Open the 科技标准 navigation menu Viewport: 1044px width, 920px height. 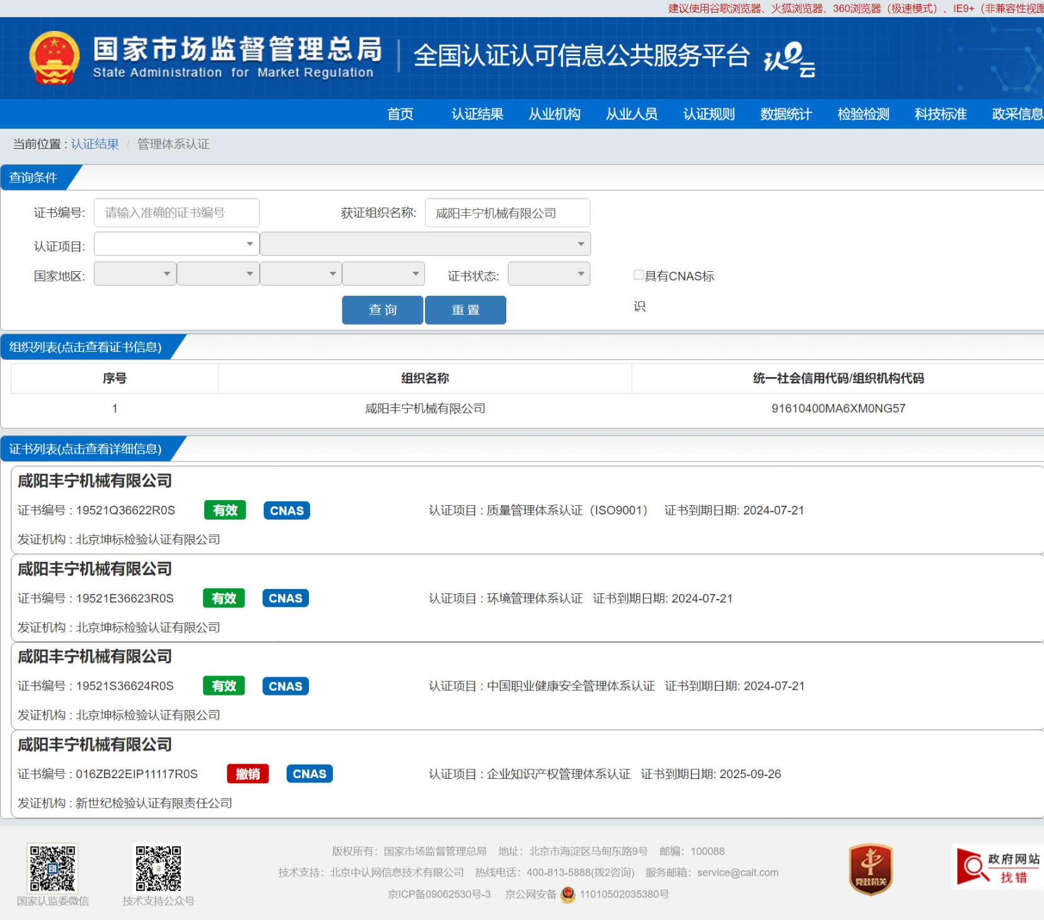pos(941,114)
